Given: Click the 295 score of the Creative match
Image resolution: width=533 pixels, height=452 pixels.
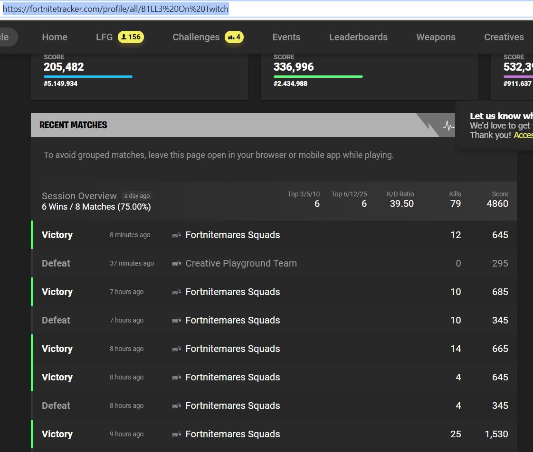Looking at the screenshot, I should [500, 263].
